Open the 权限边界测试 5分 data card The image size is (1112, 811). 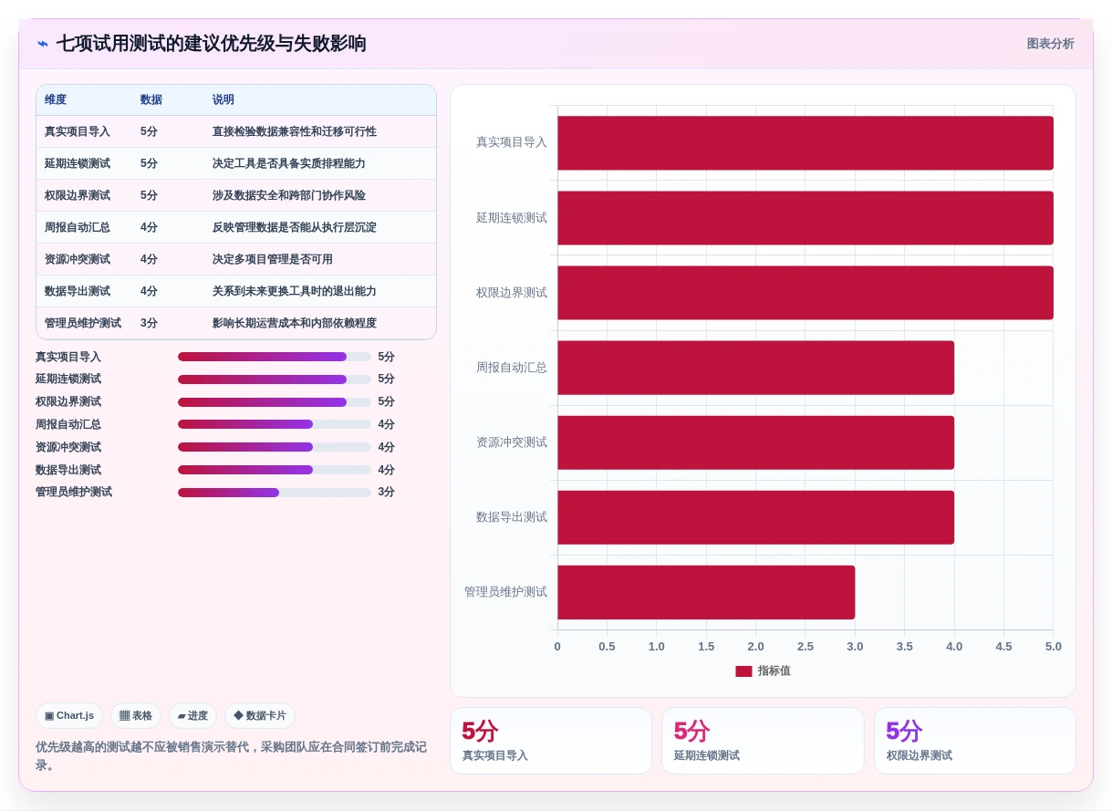tap(975, 741)
